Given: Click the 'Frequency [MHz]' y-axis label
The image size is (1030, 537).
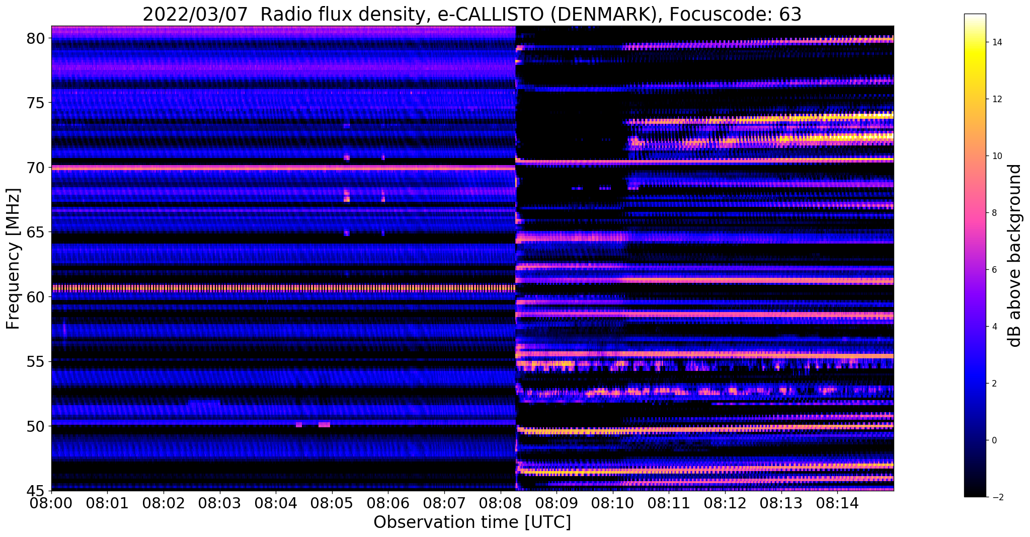Looking at the screenshot, I should click(13, 259).
